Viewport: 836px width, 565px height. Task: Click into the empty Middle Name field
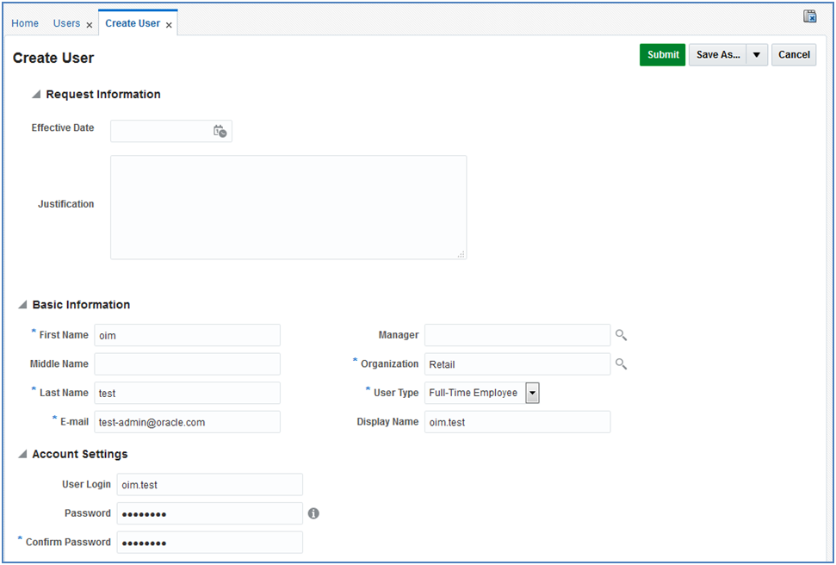187,363
